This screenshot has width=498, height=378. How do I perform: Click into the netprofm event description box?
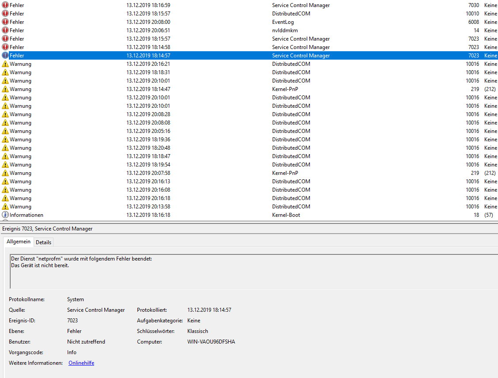254,272
